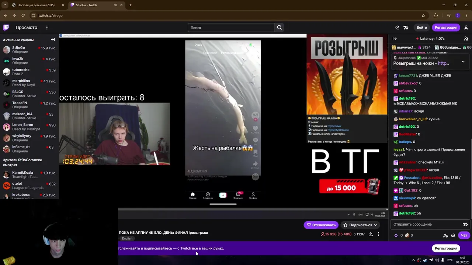Open the inflame_dt channel in sidebar

coord(29,149)
